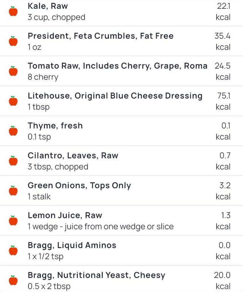Tap the 35.4 kcal value for Feta Crumbles
This screenshot has width=243, height=292.
[223, 41]
